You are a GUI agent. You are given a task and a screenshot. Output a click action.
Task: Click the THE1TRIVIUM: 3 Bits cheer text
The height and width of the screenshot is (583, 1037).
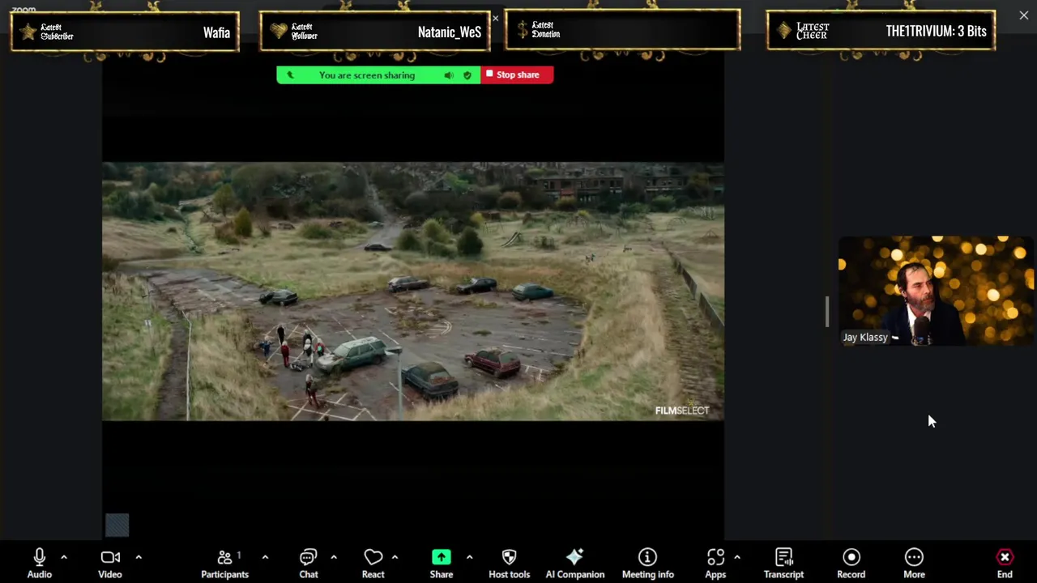937,31
